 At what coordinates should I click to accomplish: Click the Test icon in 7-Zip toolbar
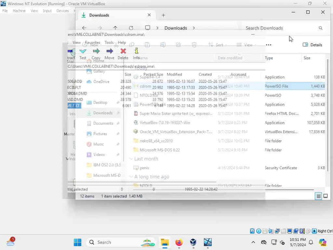click(83, 51)
